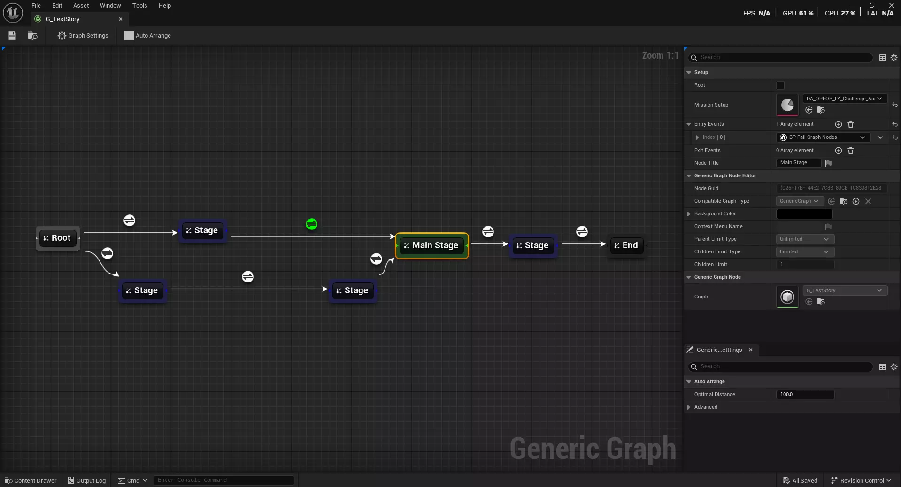The height and width of the screenshot is (487, 901).
Task: Use selected asset for Mission Setup
Action: click(809, 110)
